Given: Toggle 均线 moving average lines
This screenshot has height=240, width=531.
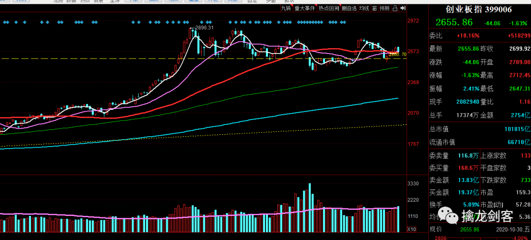Looking at the screenshot, I should coord(364,8).
